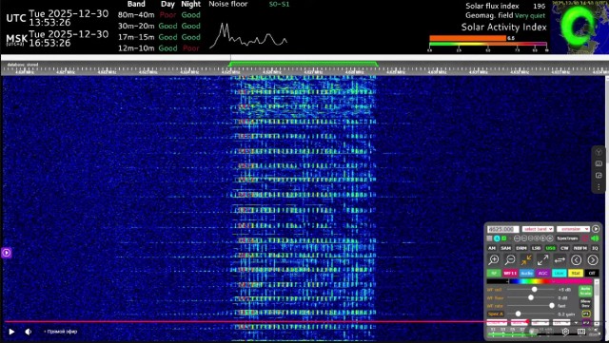Click the small green square icon
Viewport: 609px width, 343px height.
[x=504, y=238]
